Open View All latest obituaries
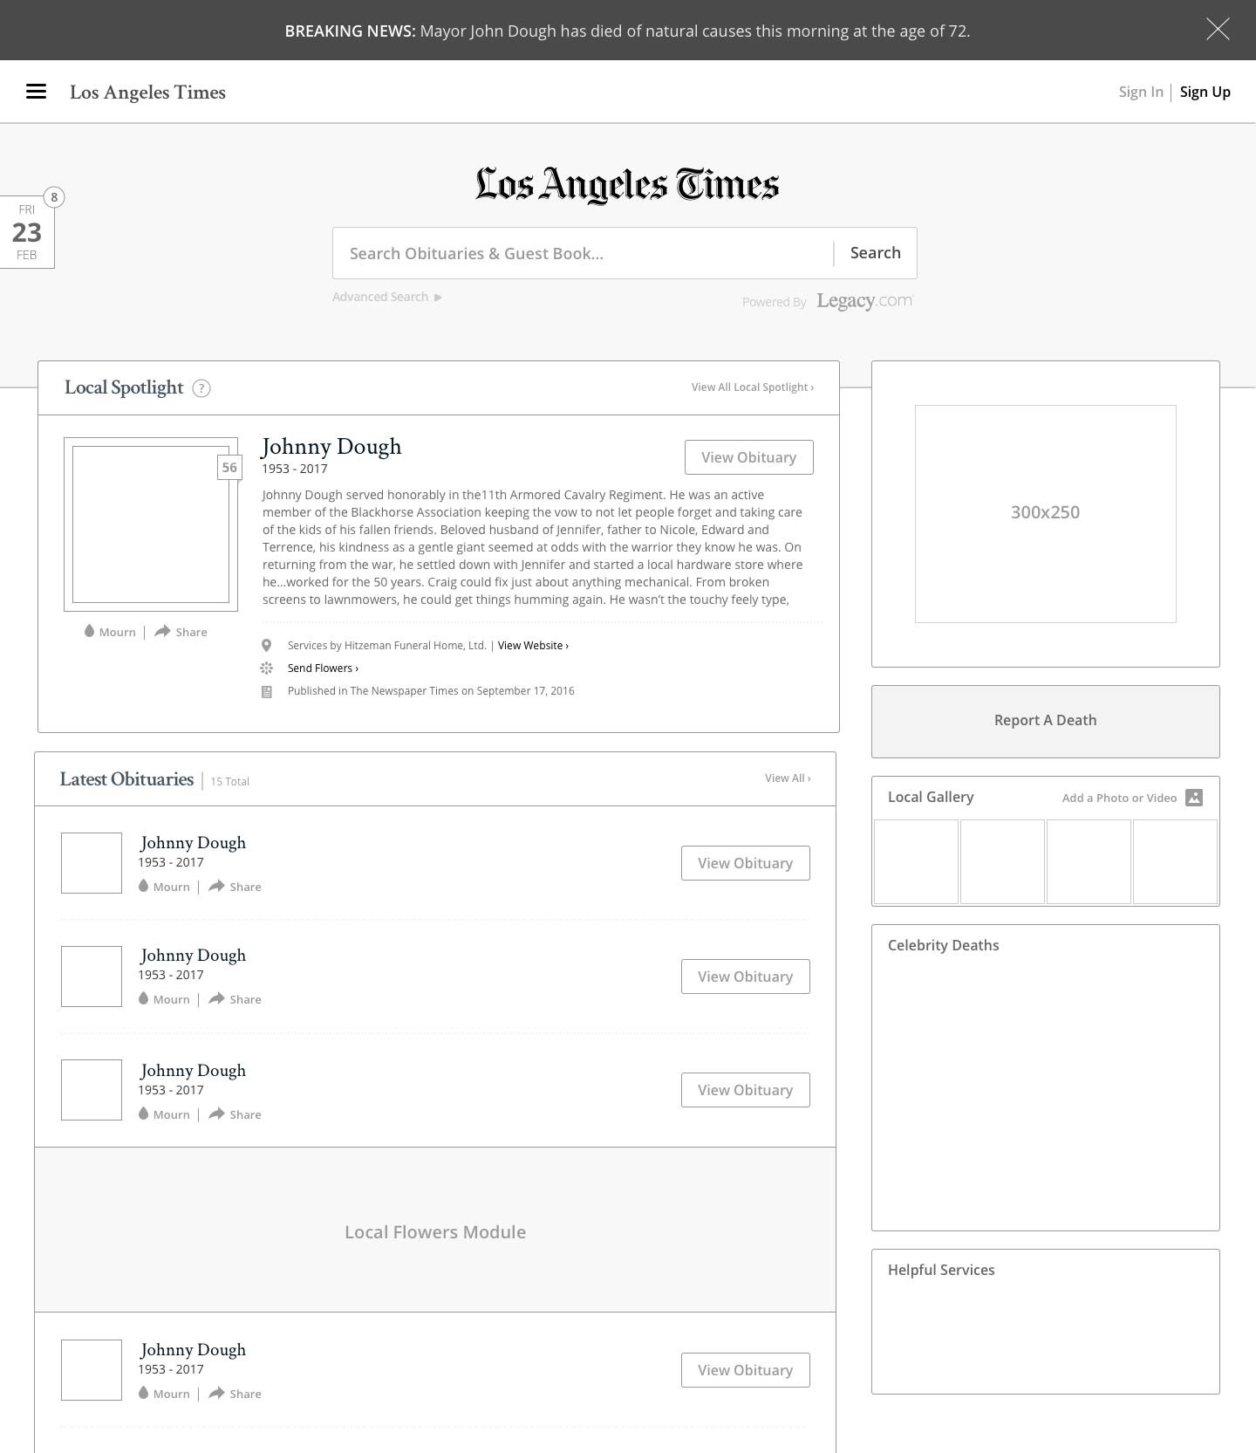Screen dimensions: 1256x1453 pyautogui.click(x=787, y=778)
